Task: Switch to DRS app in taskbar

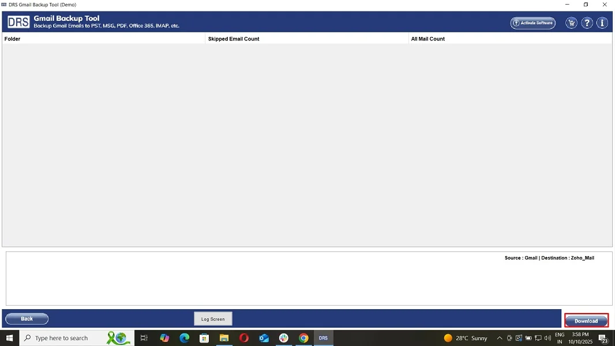Action: [323, 338]
